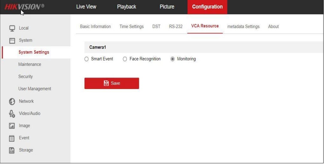Viewport: 324px width, 165px height.
Task: Select the Smart Event radio button
Action: [86, 59]
